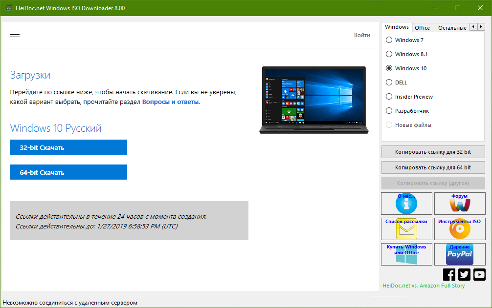Image resolution: width=492 pixels, height=308 pixels.
Task: Switch to the Office tab
Action: click(x=423, y=28)
